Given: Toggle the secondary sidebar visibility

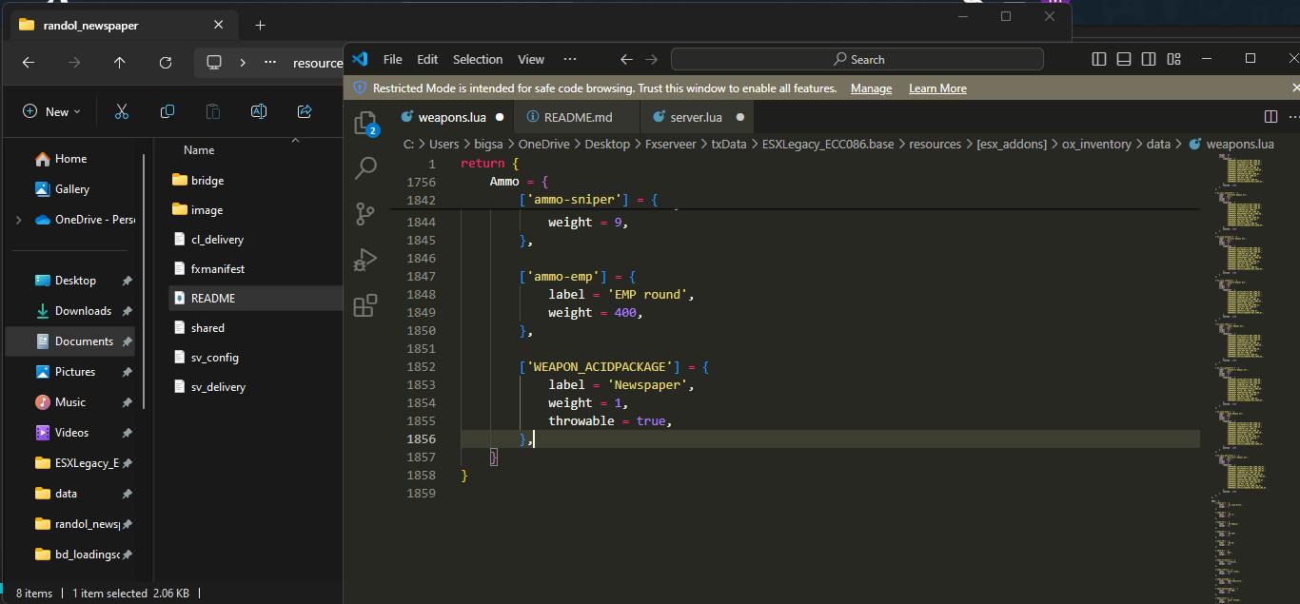Looking at the screenshot, I should click(1148, 58).
